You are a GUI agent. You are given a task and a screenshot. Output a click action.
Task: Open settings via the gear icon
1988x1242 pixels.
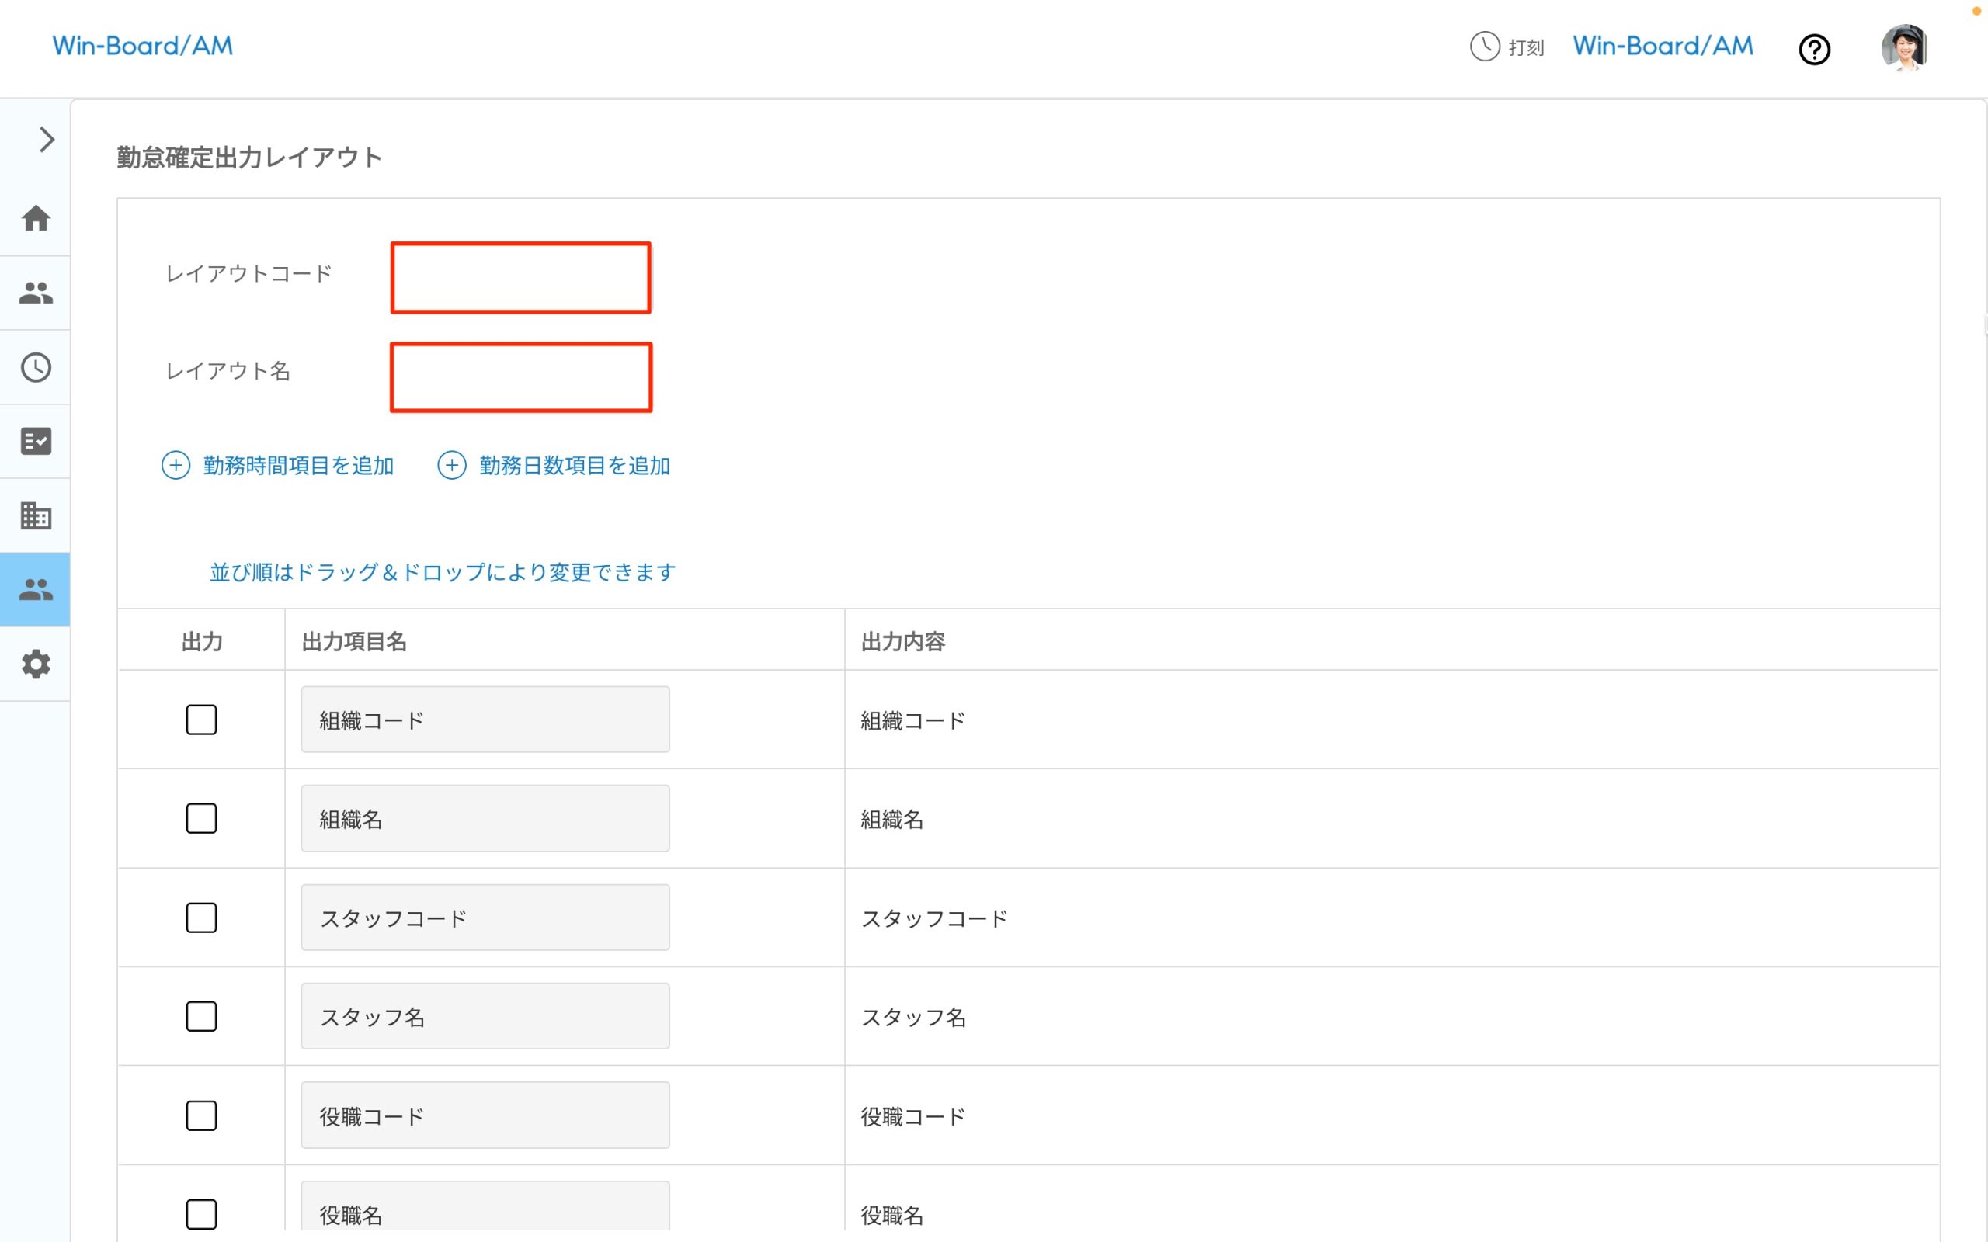point(35,664)
